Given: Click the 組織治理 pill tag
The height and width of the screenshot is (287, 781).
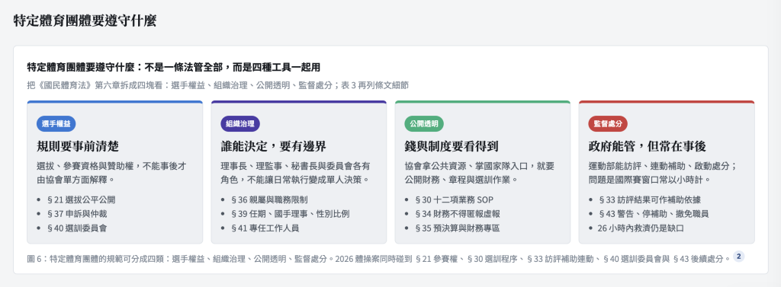Looking at the screenshot, I should coord(240,124).
